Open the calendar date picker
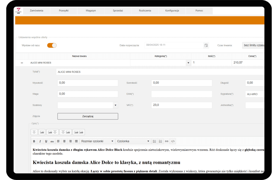278x180 pixels. point(206,45)
